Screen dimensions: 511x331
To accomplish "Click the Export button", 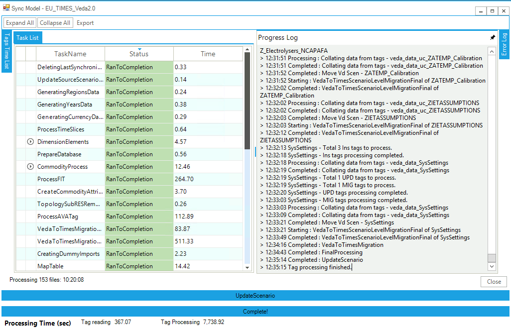I will click(85, 23).
